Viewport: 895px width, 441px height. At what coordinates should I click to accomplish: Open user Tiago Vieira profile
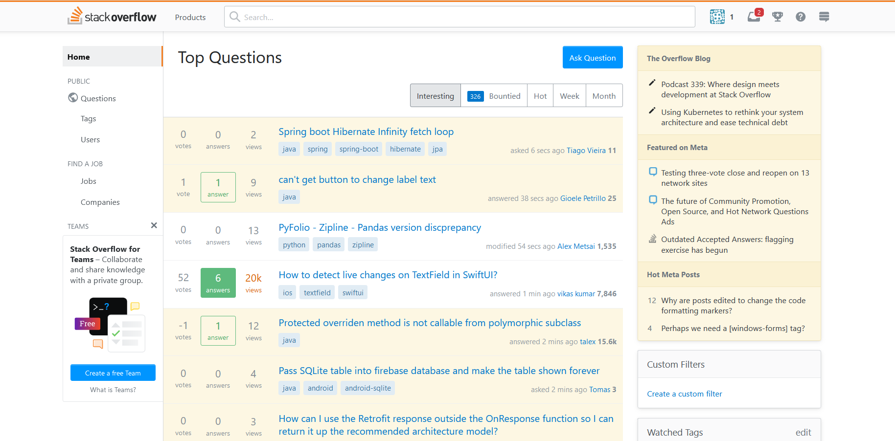tap(586, 151)
